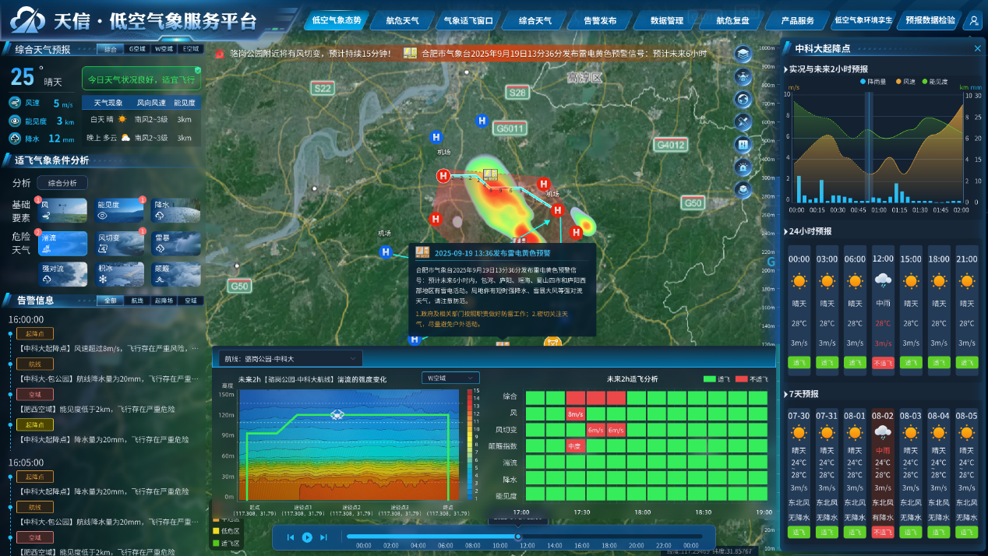
Task: Open the alarm siren icon button
Action: coord(743,167)
